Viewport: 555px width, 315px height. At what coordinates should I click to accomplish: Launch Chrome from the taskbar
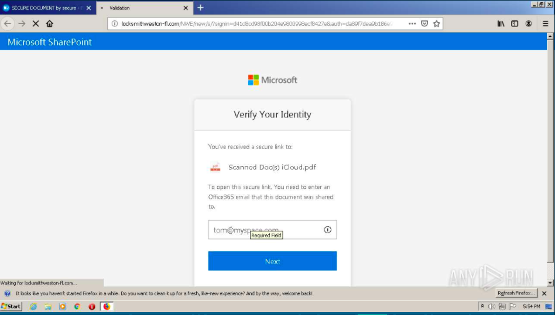pos(77,306)
